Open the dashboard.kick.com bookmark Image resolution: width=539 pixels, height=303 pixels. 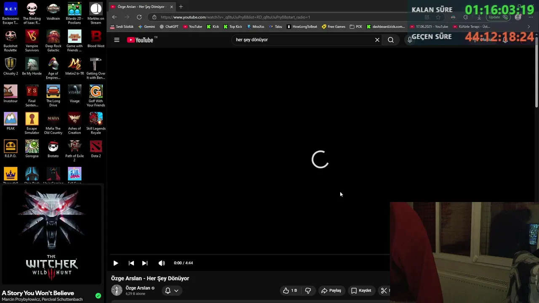(386, 27)
